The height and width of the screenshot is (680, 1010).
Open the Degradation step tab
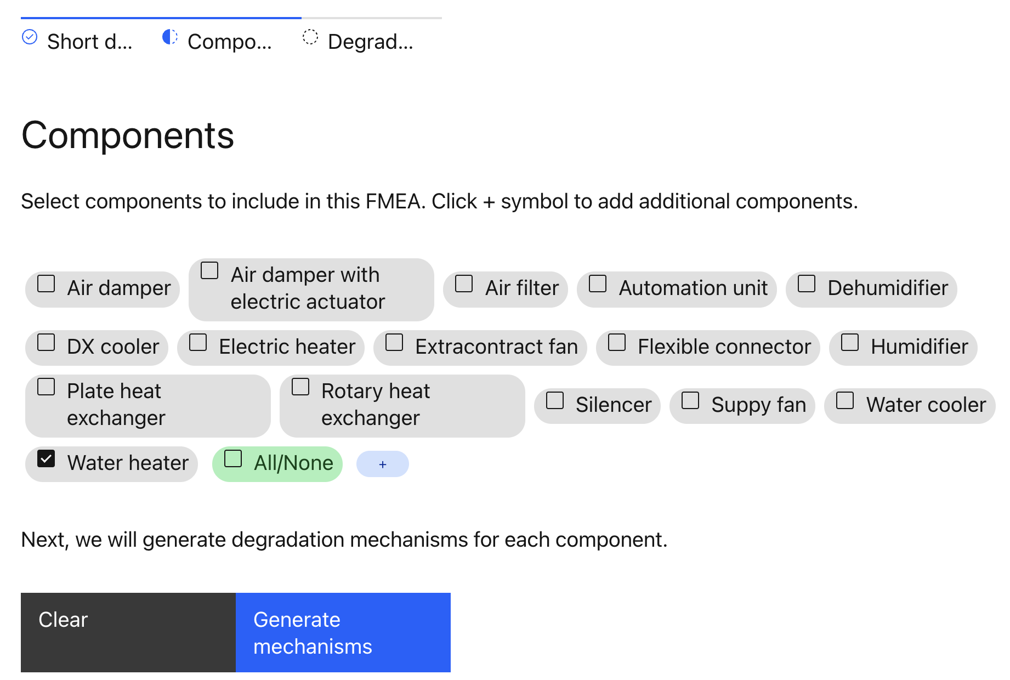coord(370,42)
